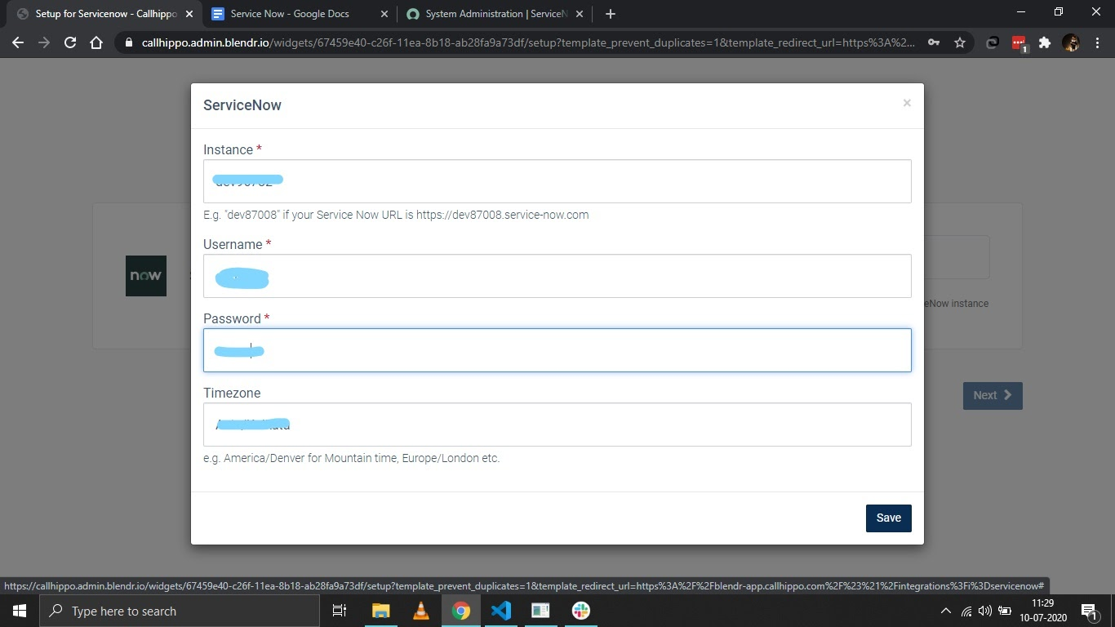Image resolution: width=1115 pixels, height=627 pixels.
Task: Open the Chrome three-dot menu
Action: (x=1097, y=43)
